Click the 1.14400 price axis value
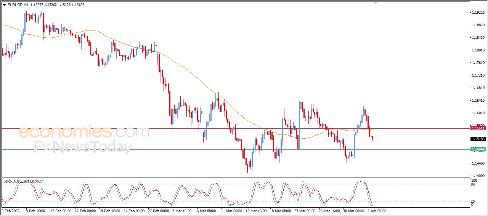 point(478,163)
